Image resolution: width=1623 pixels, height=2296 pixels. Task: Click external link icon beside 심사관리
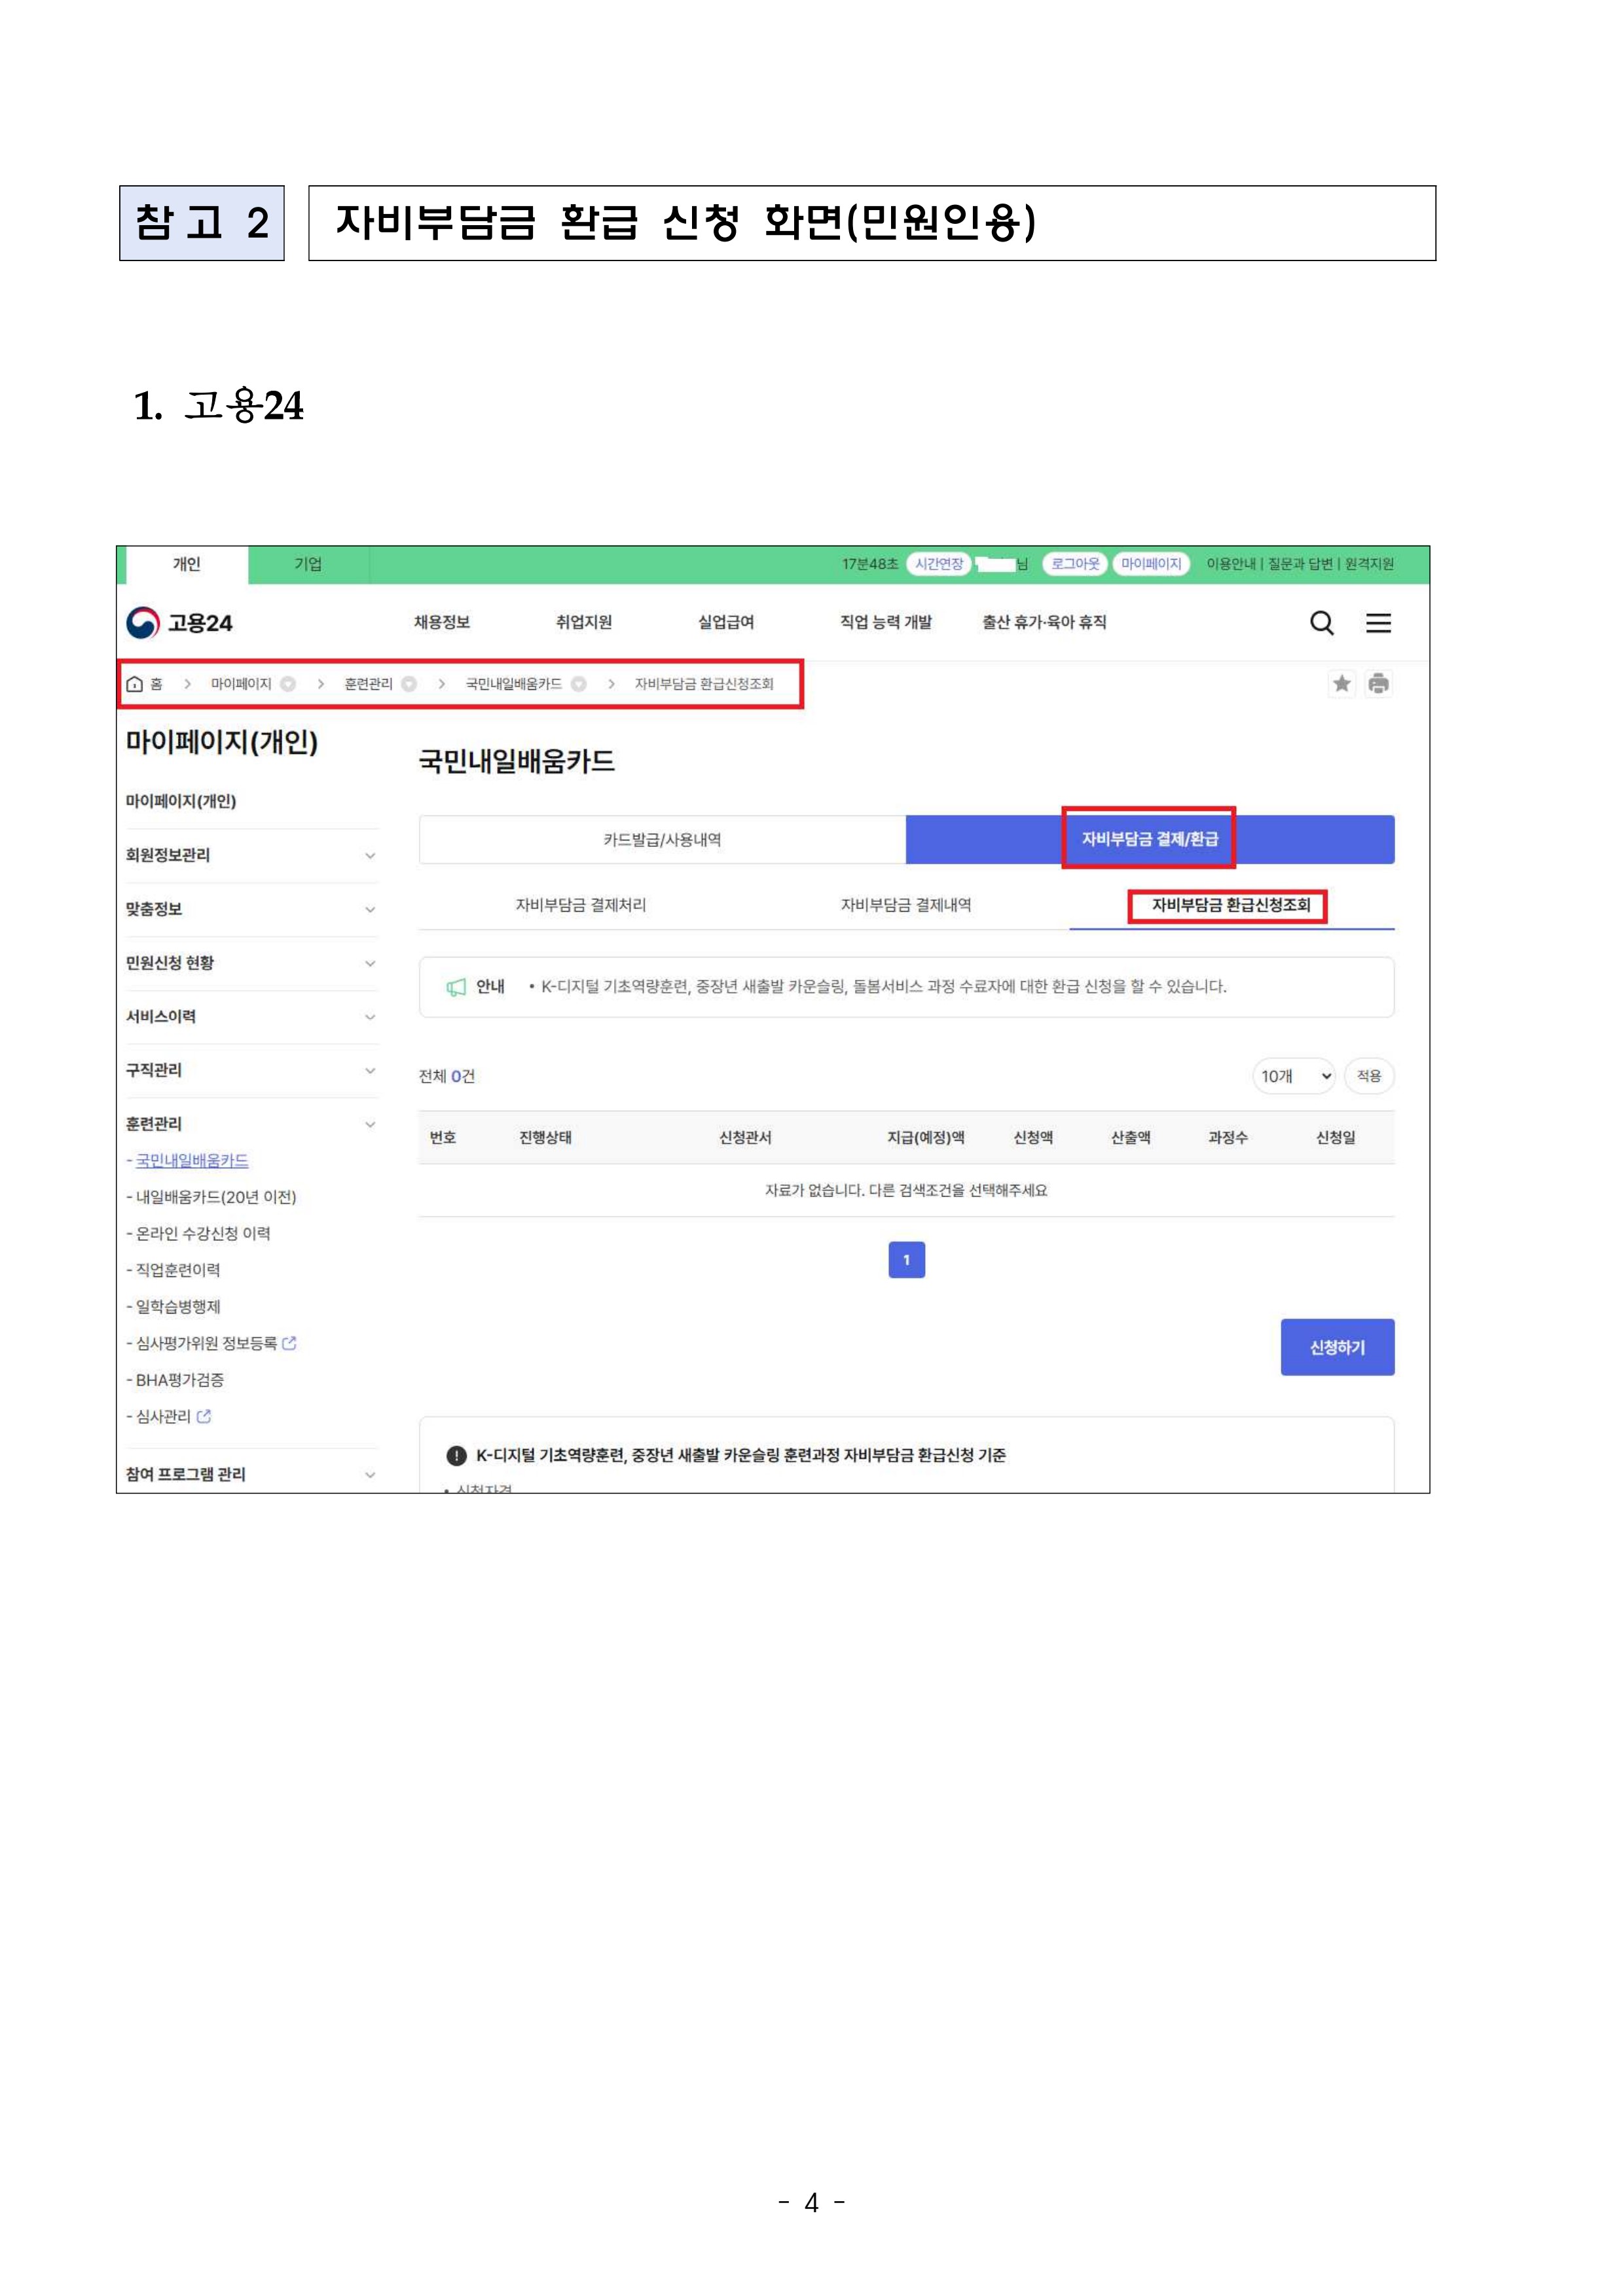(204, 1416)
